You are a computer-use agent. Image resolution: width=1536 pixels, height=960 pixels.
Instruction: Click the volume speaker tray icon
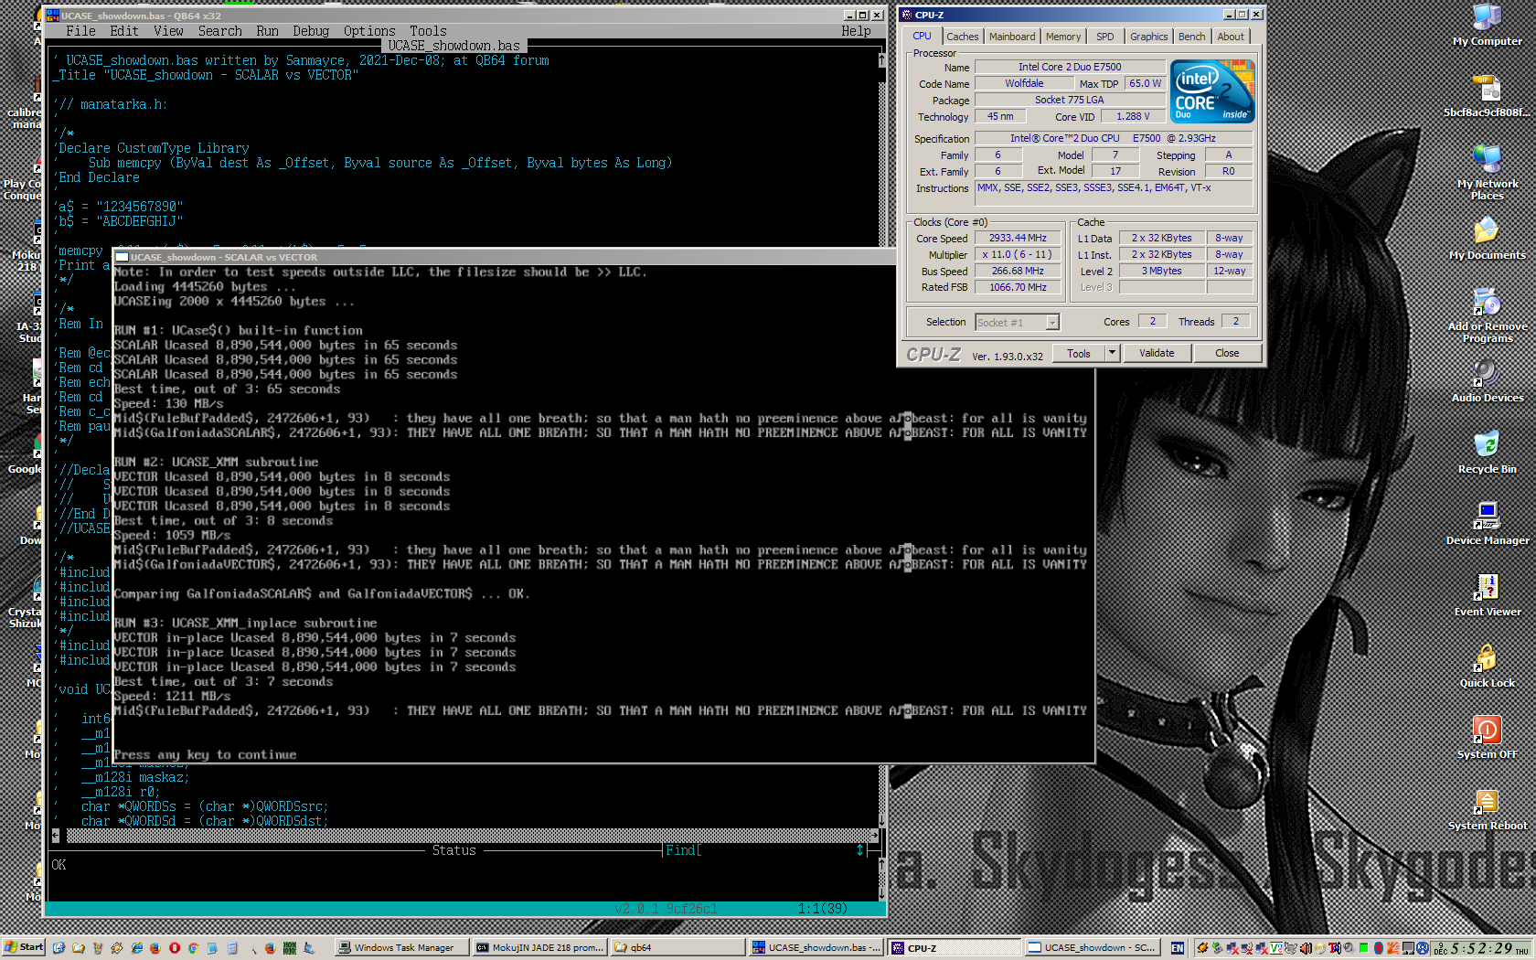click(x=1306, y=948)
